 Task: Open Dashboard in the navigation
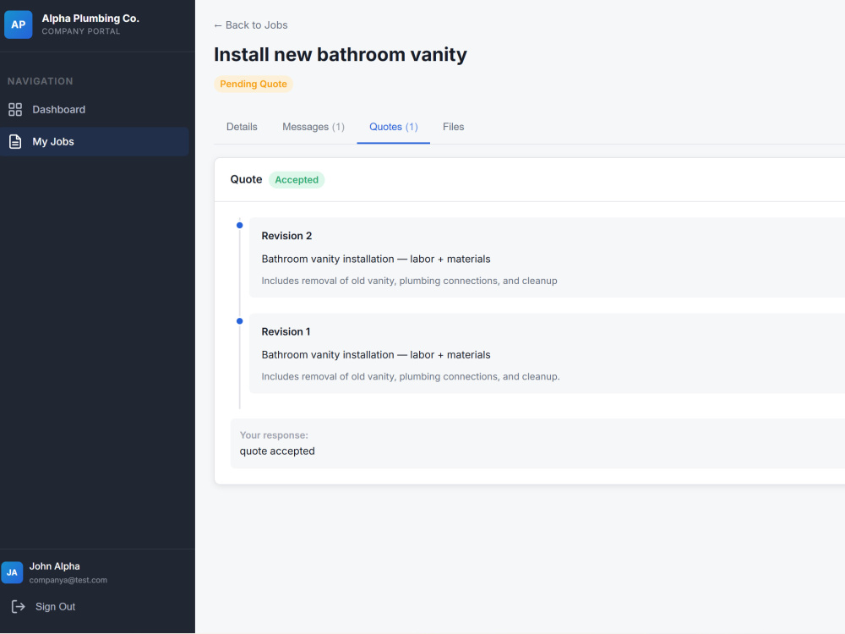(x=95, y=109)
